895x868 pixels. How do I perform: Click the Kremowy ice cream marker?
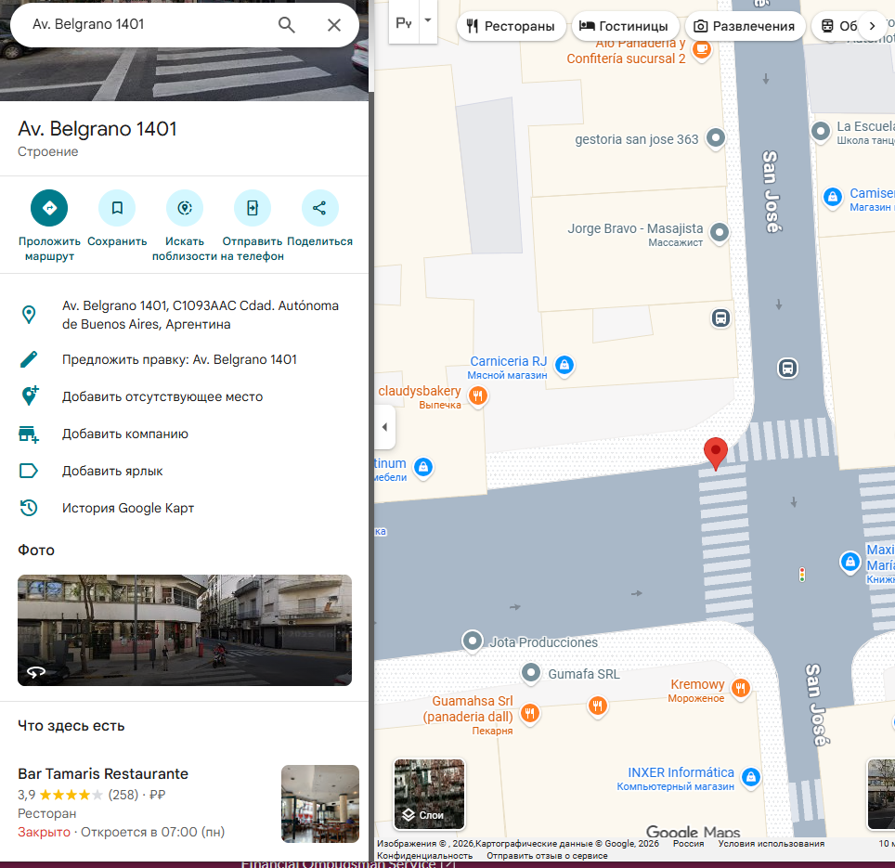pyautogui.click(x=741, y=688)
